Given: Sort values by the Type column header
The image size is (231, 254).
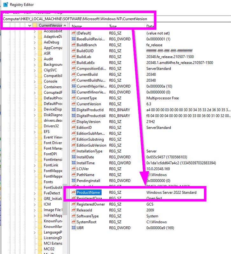Looking at the screenshot, I should (113, 27).
